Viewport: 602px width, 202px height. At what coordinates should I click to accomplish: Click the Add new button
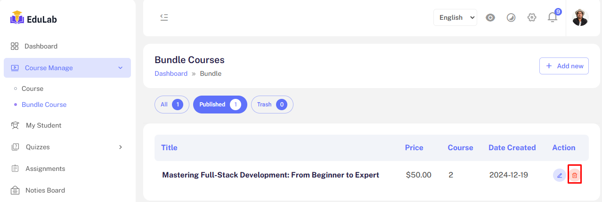pyautogui.click(x=564, y=66)
